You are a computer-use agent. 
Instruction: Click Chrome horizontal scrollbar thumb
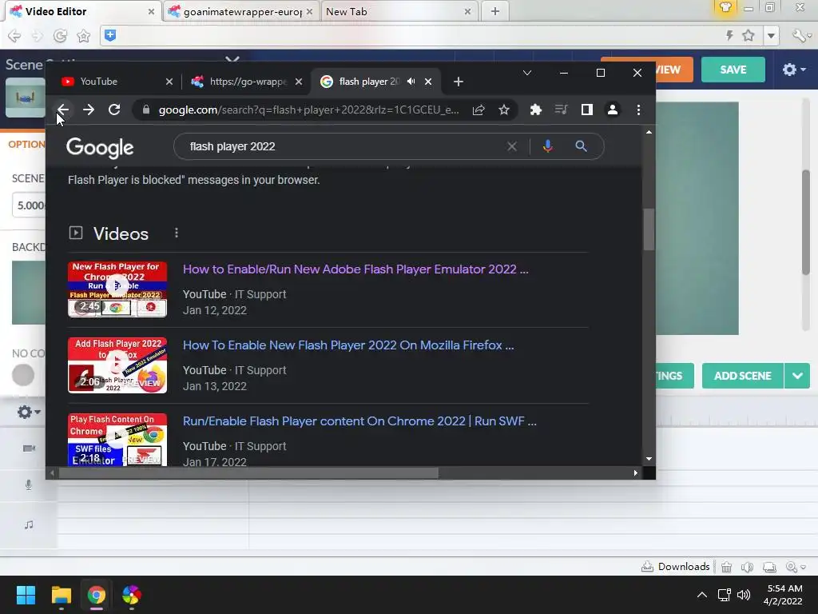click(249, 473)
